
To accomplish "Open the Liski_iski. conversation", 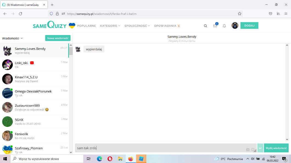I will 34,65.
